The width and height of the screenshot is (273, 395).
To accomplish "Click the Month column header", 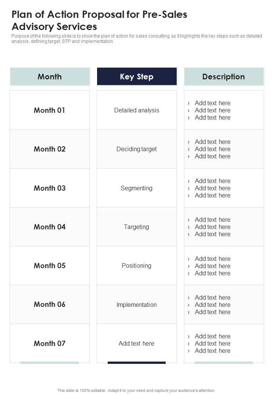I will pyautogui.click(x=50, y=77).
